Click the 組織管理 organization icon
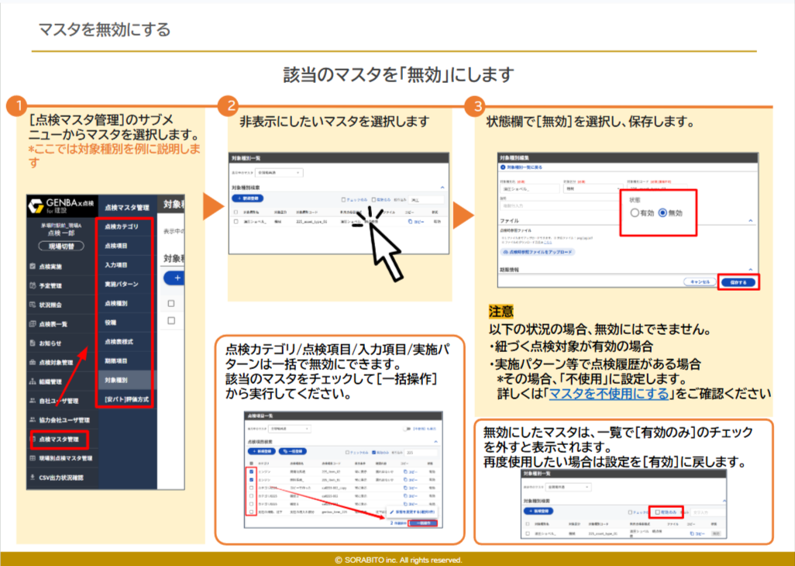 click(x=32, y=381)
